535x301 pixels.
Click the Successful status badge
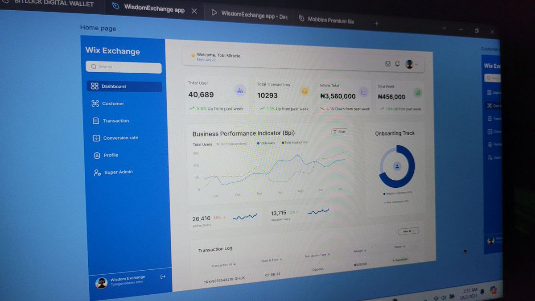tap(400, 260)
